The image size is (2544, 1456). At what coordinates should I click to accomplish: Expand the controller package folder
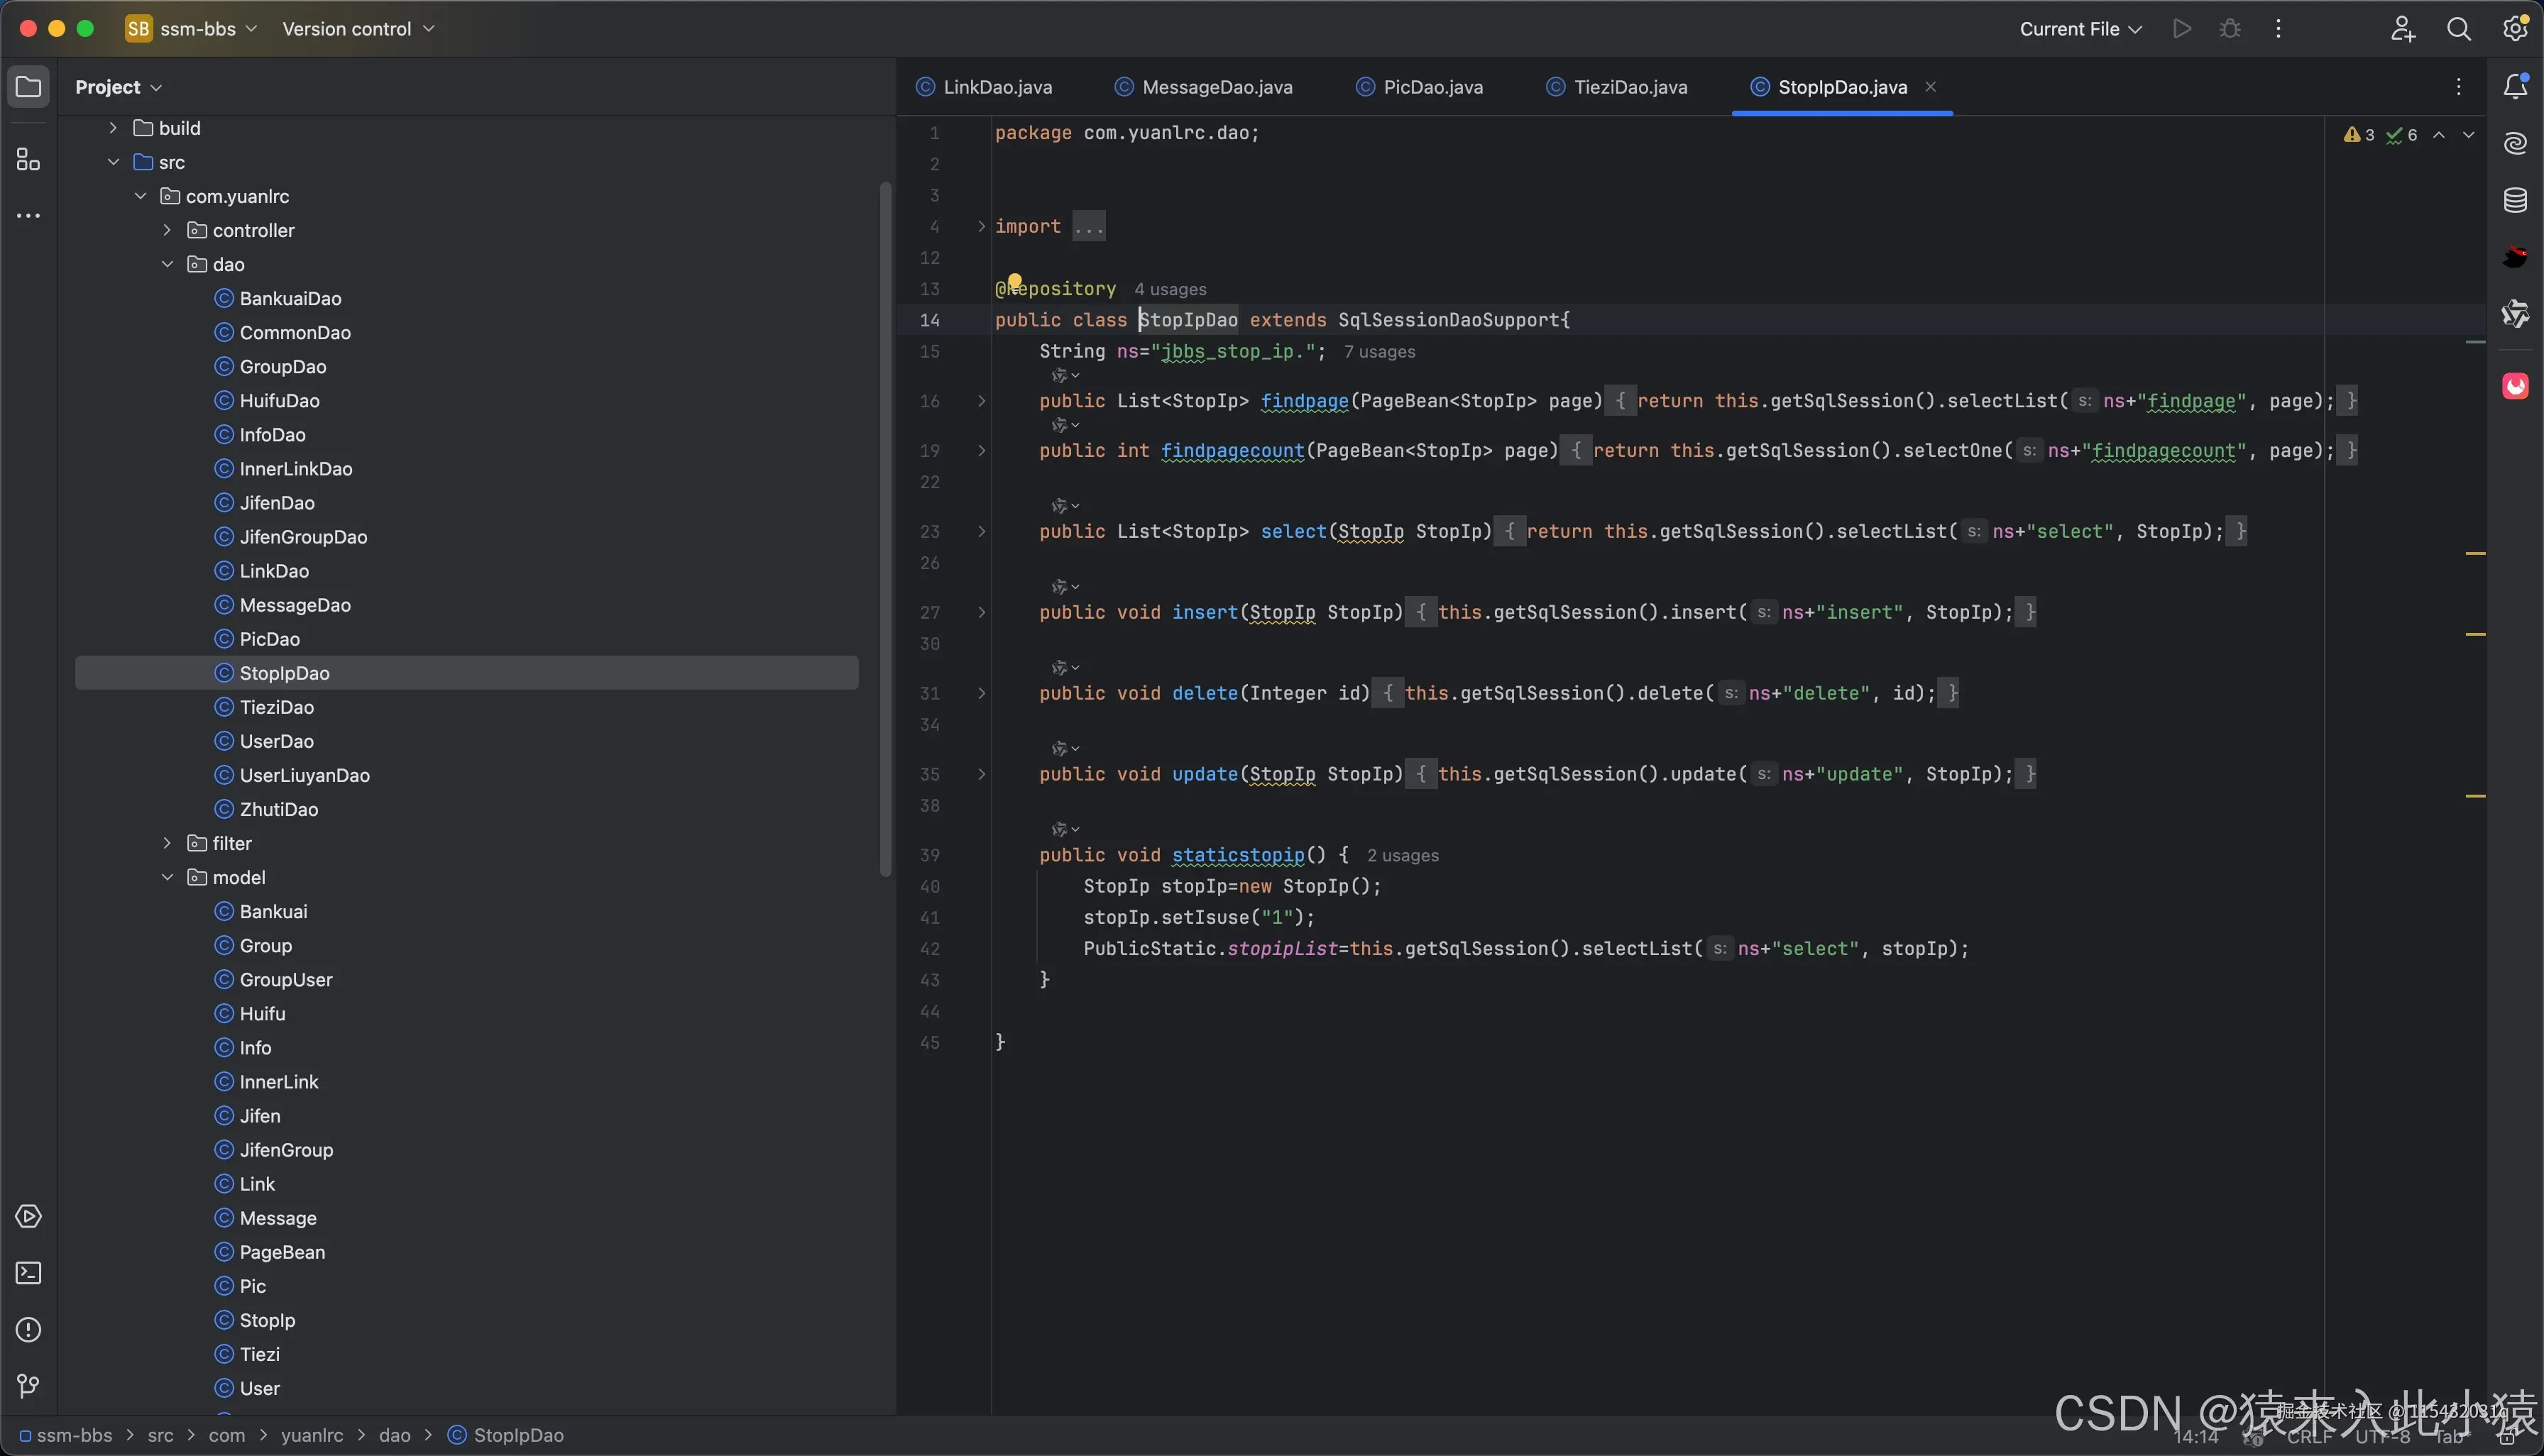pos(167,230)
